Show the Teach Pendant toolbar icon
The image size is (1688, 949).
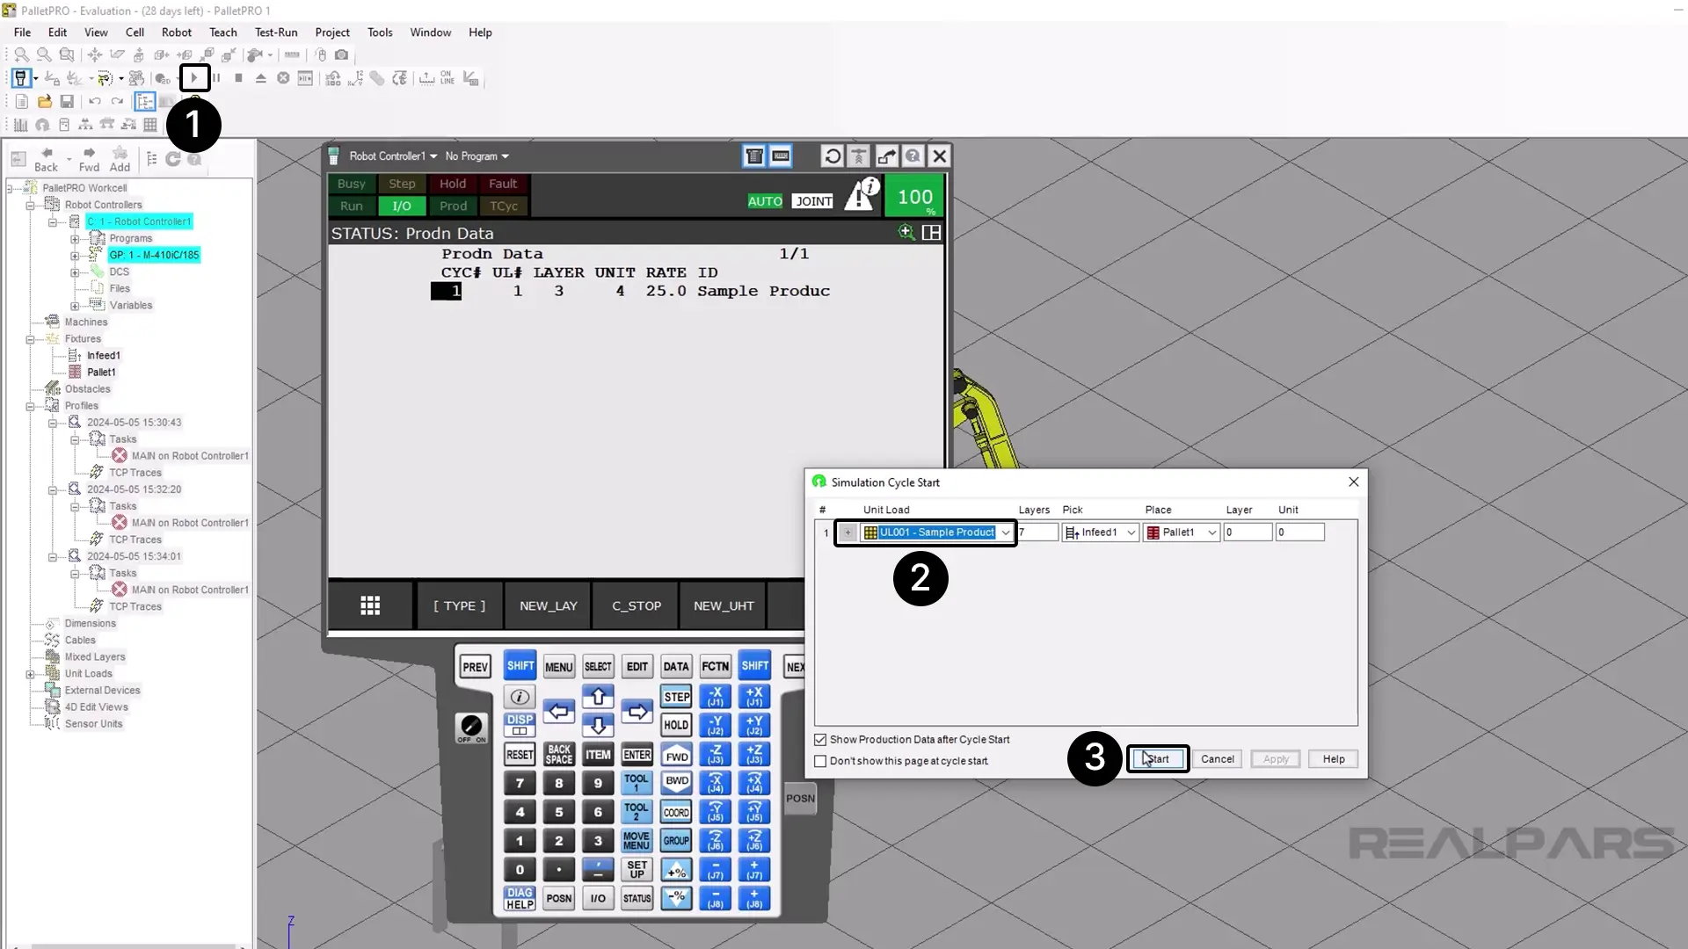coord(21,78)
